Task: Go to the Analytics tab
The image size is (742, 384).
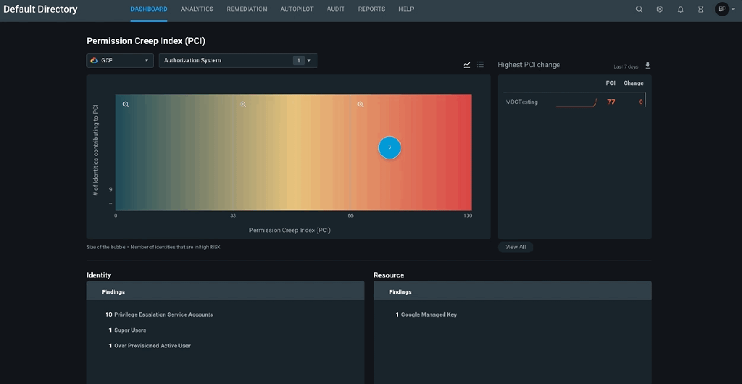Action: [x=197, y=9]
